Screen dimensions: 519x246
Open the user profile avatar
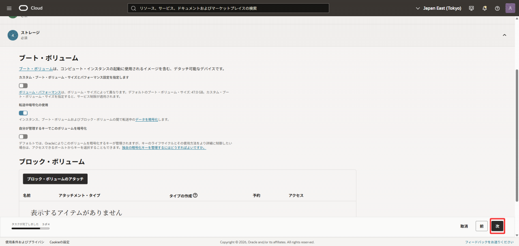[x=510, y=8]
